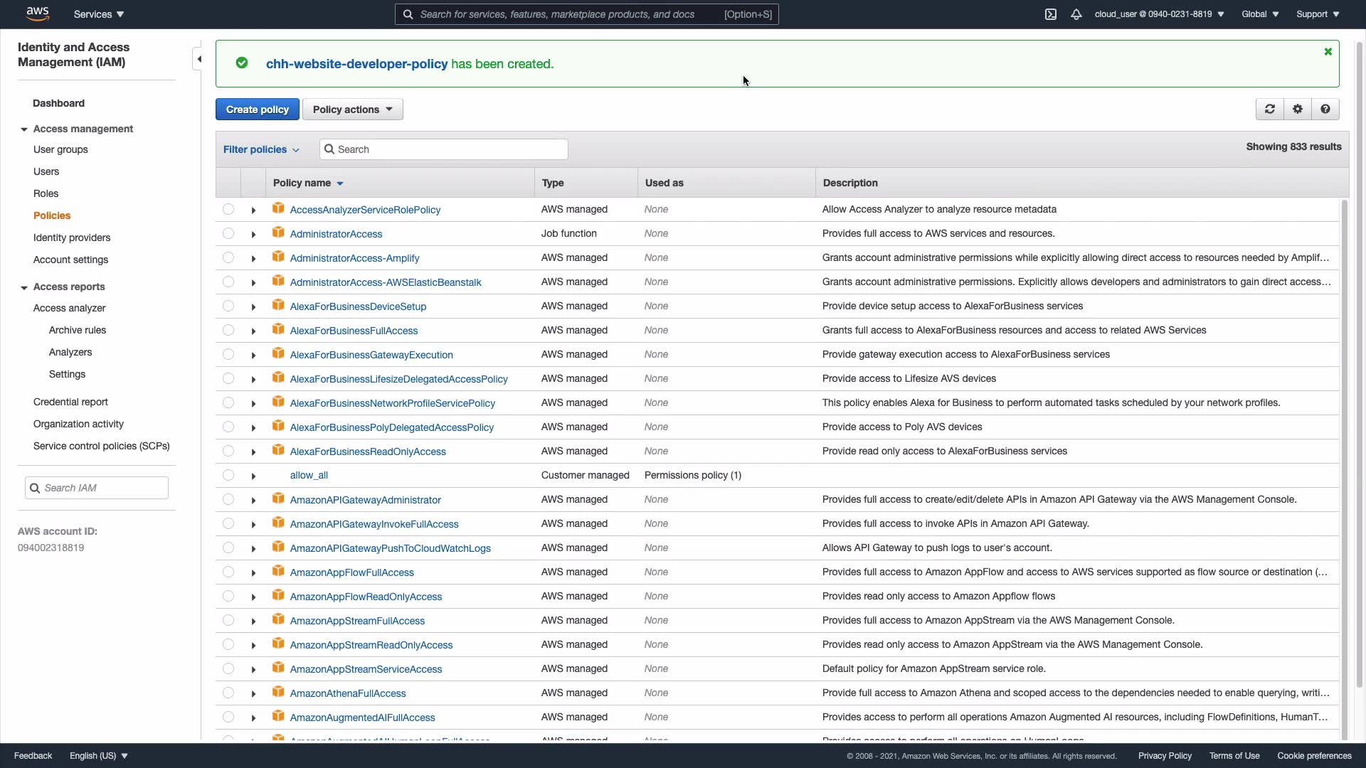Open the settings gear for table columns

point(1298,109)
